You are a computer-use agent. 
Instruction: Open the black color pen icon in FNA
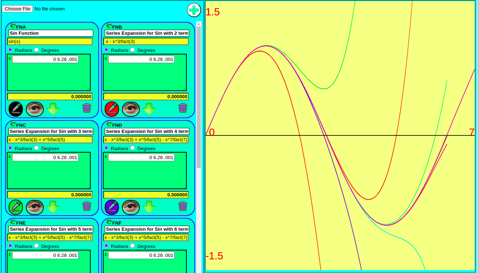16,109
